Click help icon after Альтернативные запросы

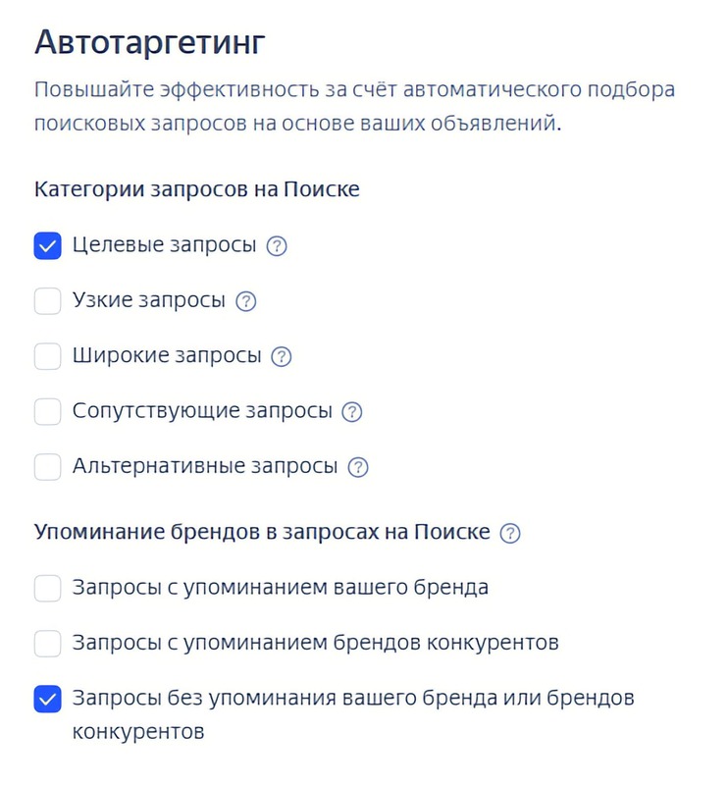[358, 467]
